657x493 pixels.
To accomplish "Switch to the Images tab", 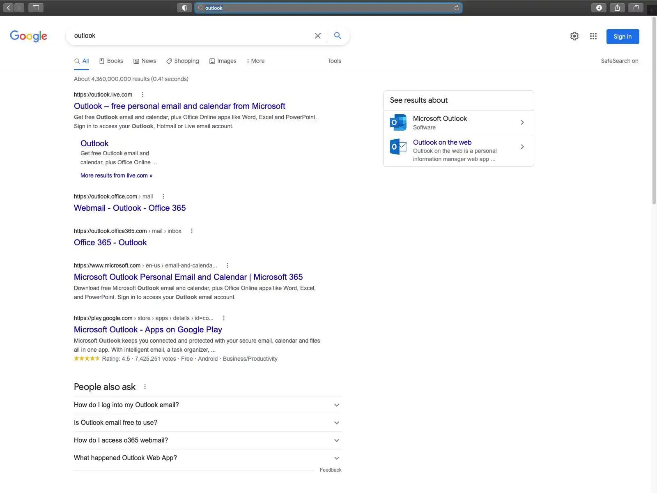I will tap(223, 61).
